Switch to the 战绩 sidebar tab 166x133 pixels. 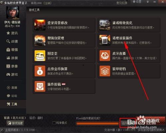pyautogui.click(x=12, y=41)
